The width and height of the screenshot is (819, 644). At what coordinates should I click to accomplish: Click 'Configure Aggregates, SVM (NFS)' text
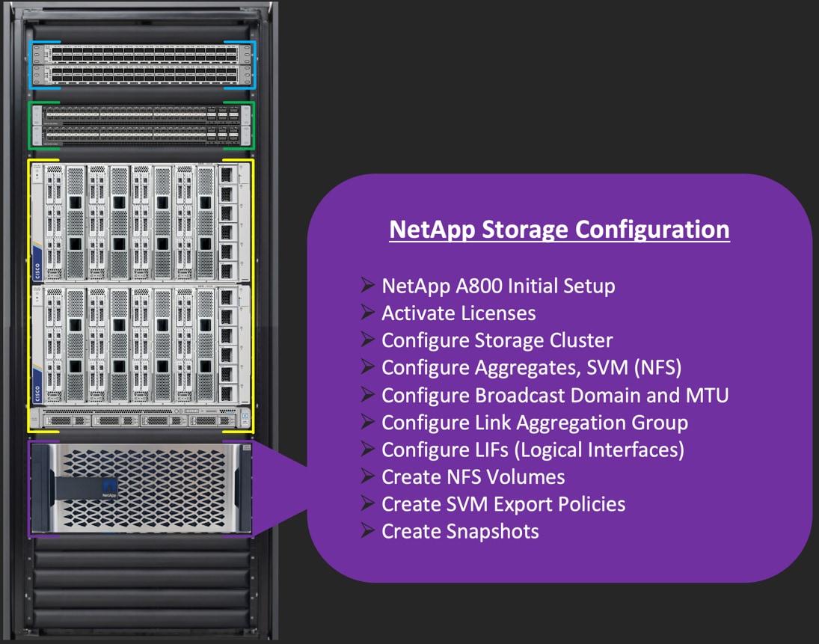pyautogui.click(x=532, y=368)
